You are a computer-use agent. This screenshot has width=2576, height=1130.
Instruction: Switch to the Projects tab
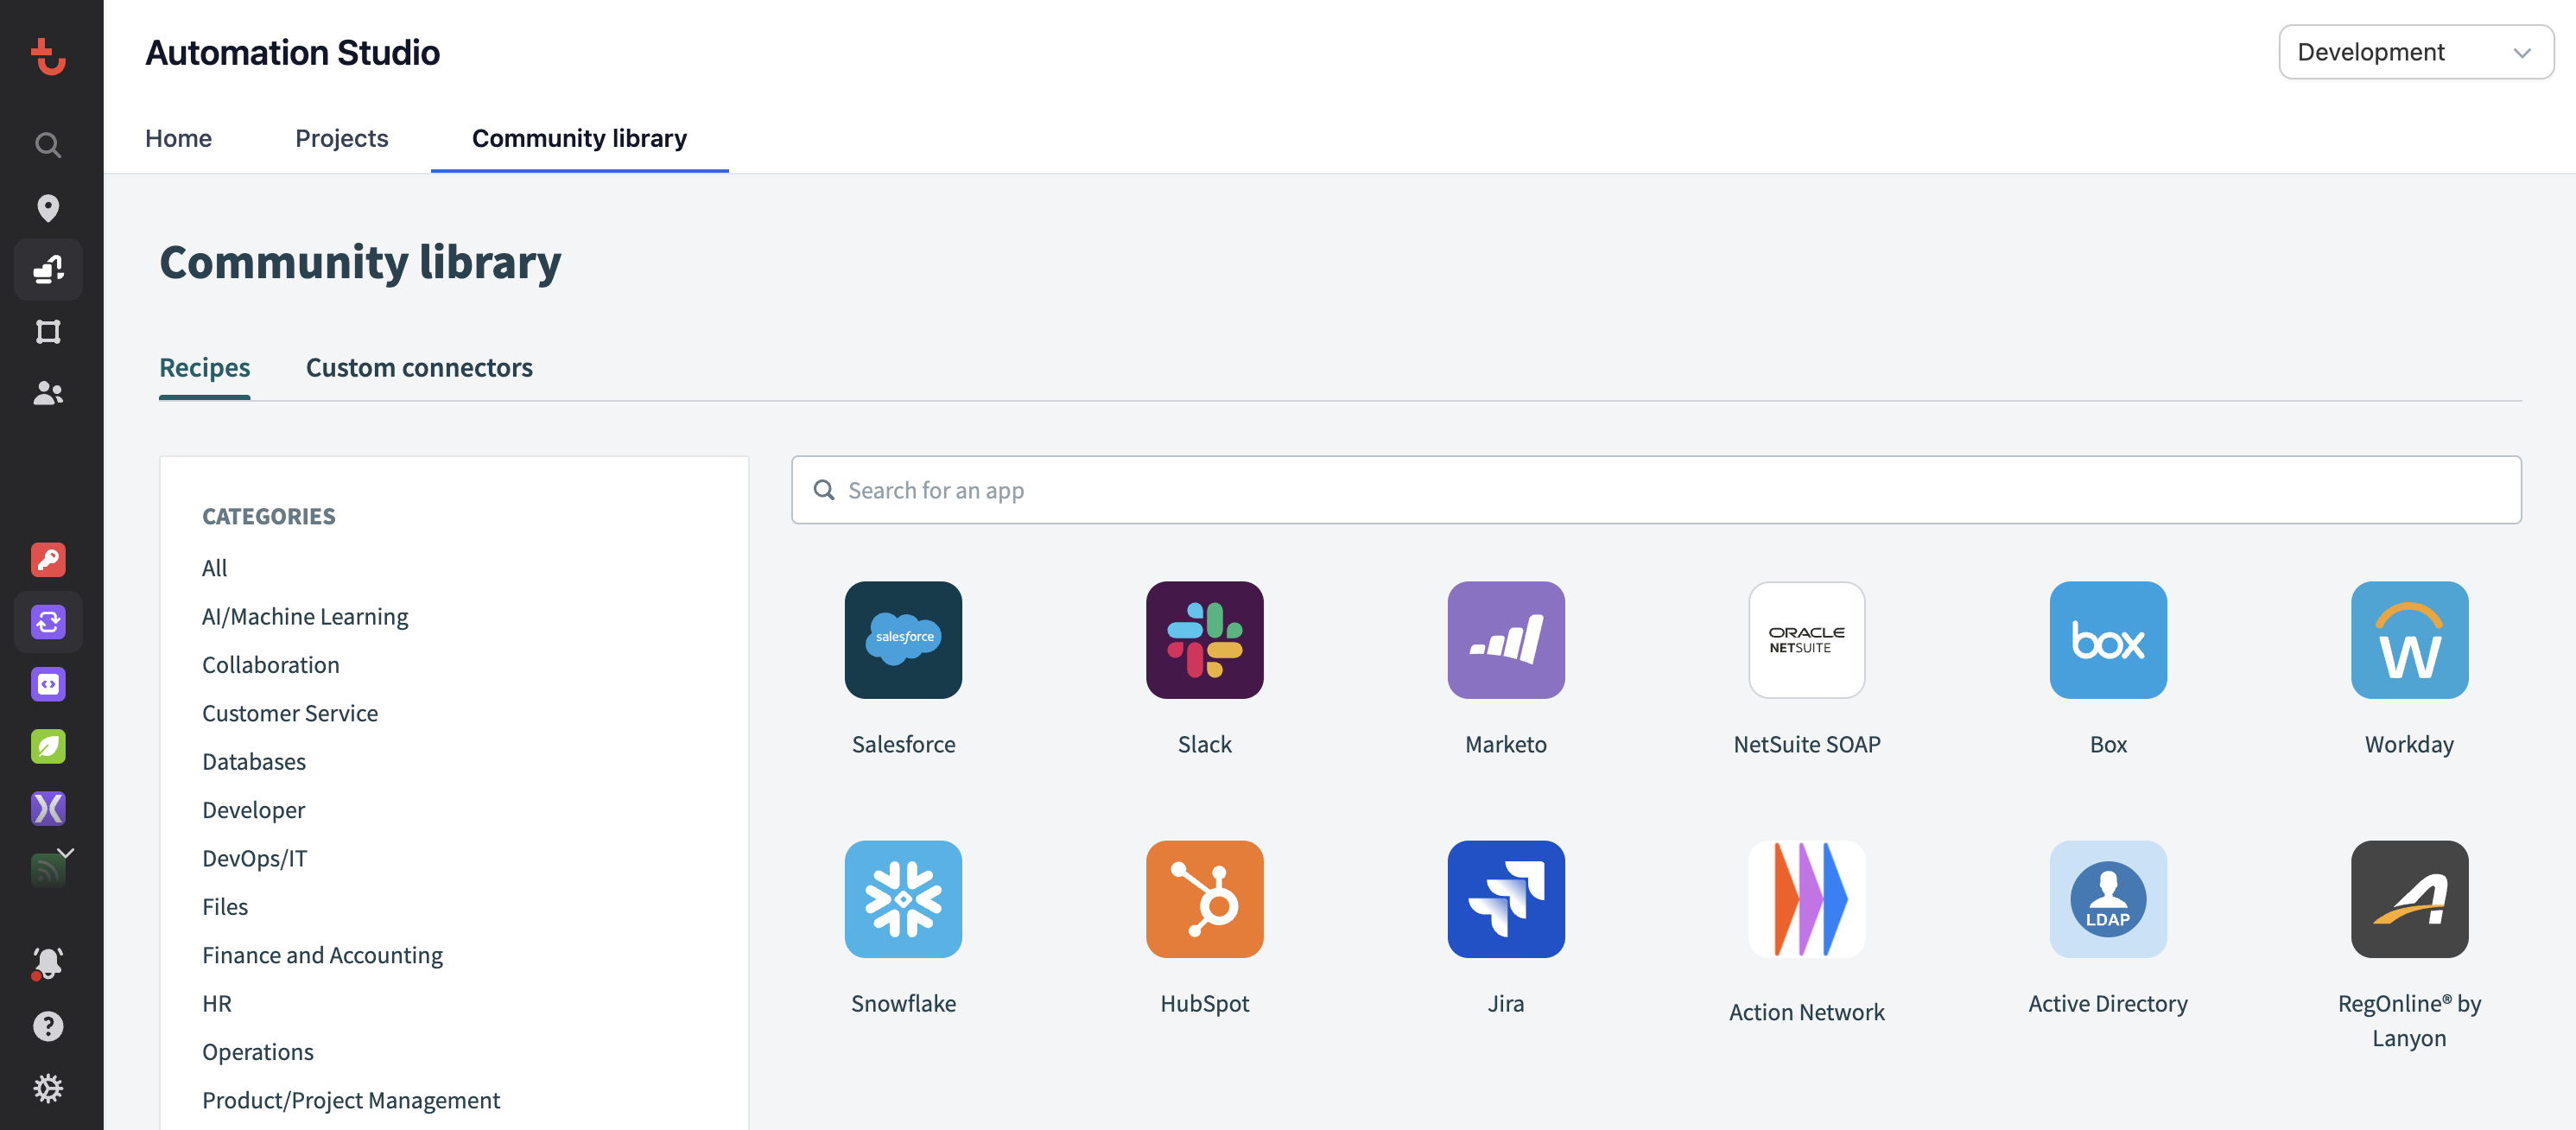(341, 138)
